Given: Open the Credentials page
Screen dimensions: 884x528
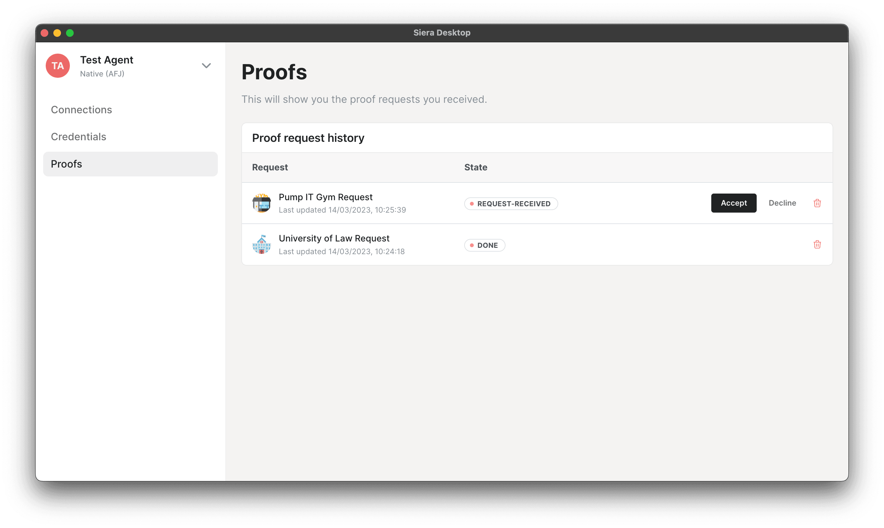Looking at the screenshot, I should pyautogui.click(x=78, y=137).
